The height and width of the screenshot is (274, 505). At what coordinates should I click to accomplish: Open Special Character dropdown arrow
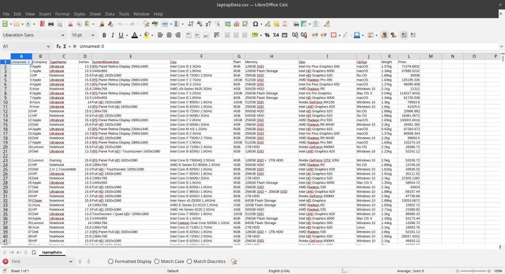pos(261,24)
